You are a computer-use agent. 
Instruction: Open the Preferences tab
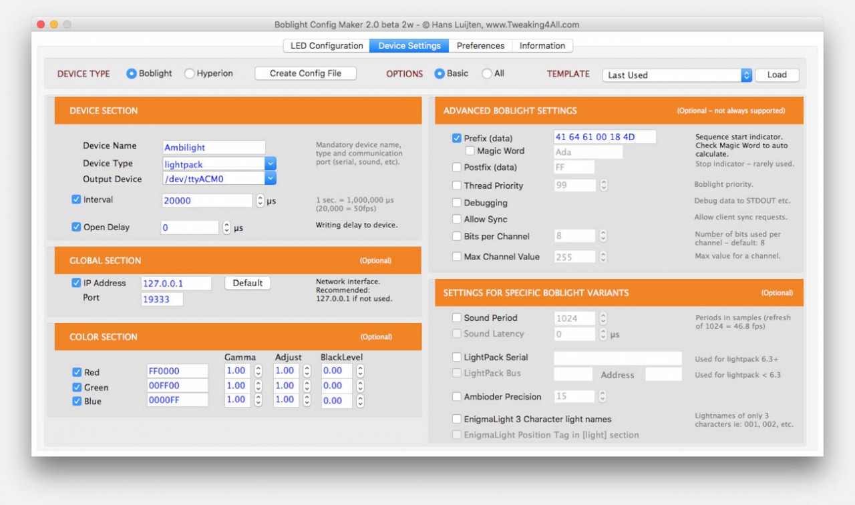pos(480,45)
